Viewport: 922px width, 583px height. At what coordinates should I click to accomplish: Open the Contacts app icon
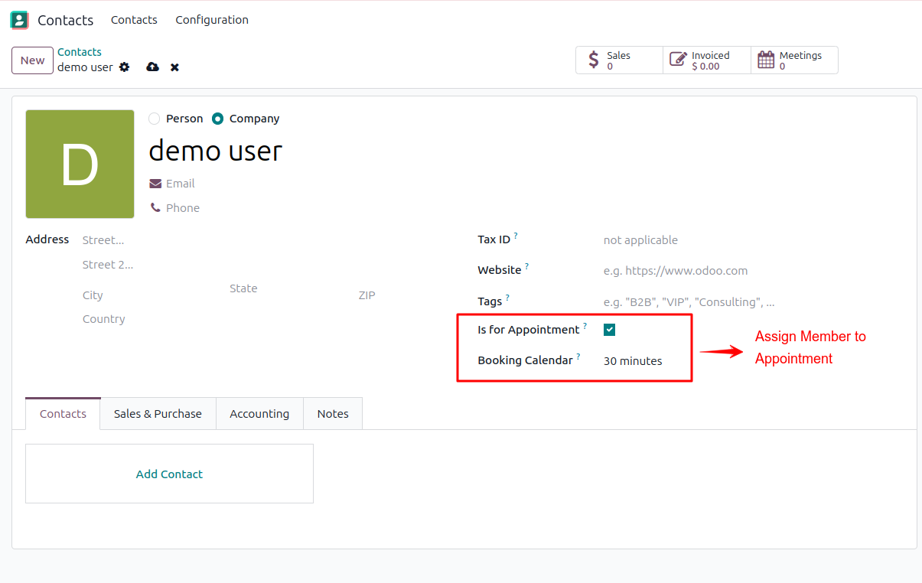(18, 20)
